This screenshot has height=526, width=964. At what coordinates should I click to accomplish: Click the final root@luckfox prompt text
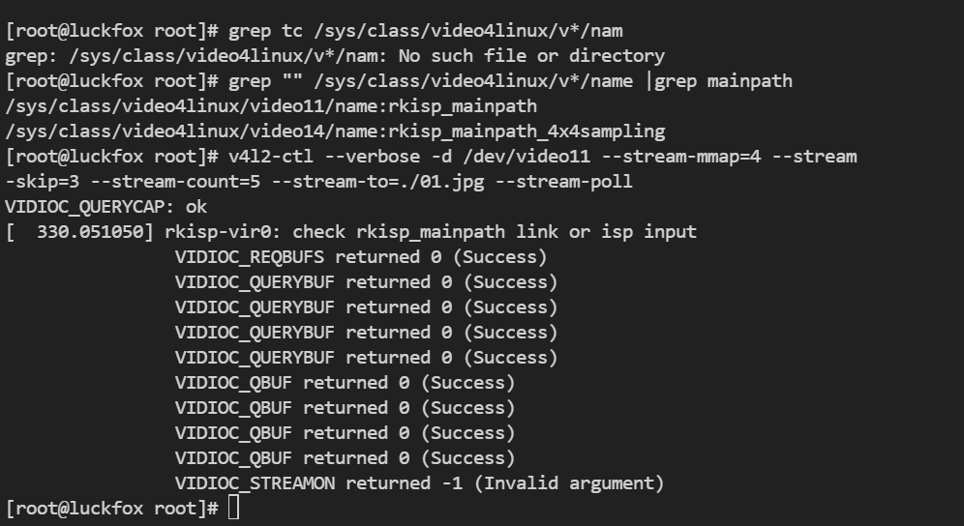[x=112, y=509]
